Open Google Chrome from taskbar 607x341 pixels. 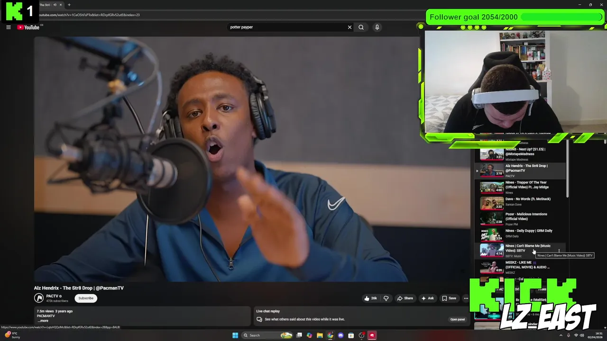(330, 335)
